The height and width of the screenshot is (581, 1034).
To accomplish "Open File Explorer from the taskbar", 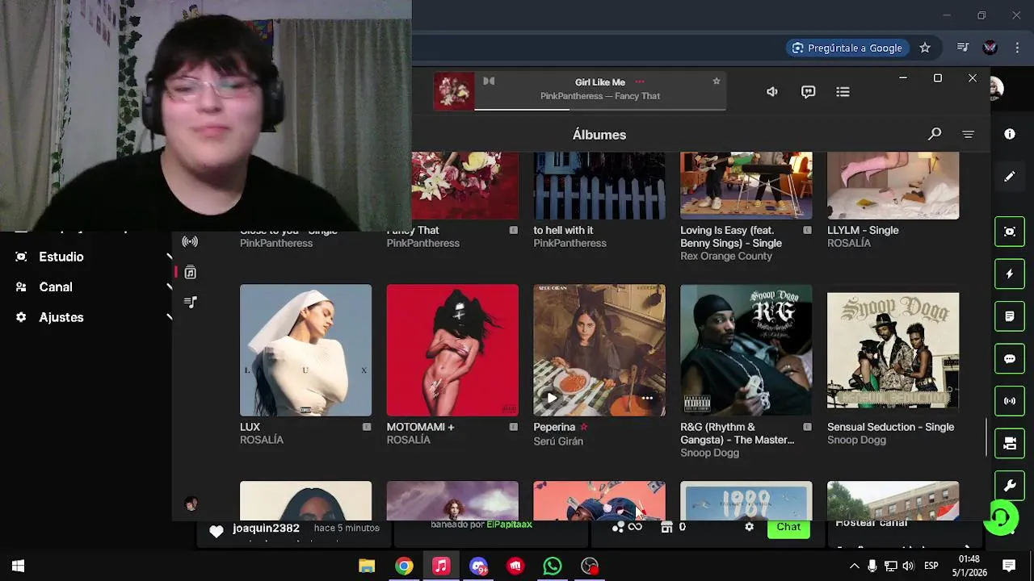I will coord(367,566).
